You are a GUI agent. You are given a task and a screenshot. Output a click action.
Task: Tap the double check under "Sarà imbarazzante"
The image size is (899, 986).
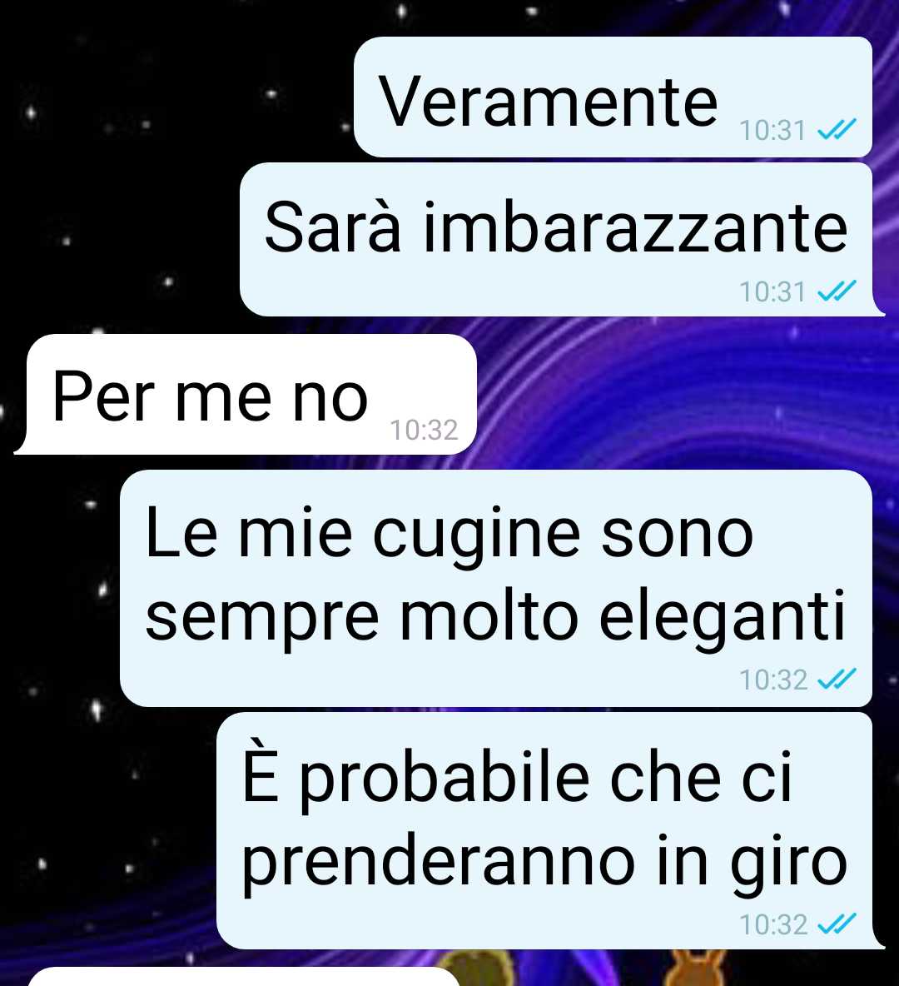click(836, 291)
